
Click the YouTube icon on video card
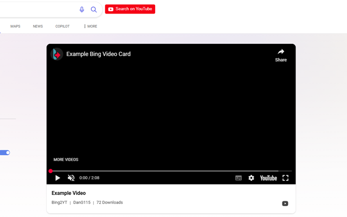coord(285,203)
